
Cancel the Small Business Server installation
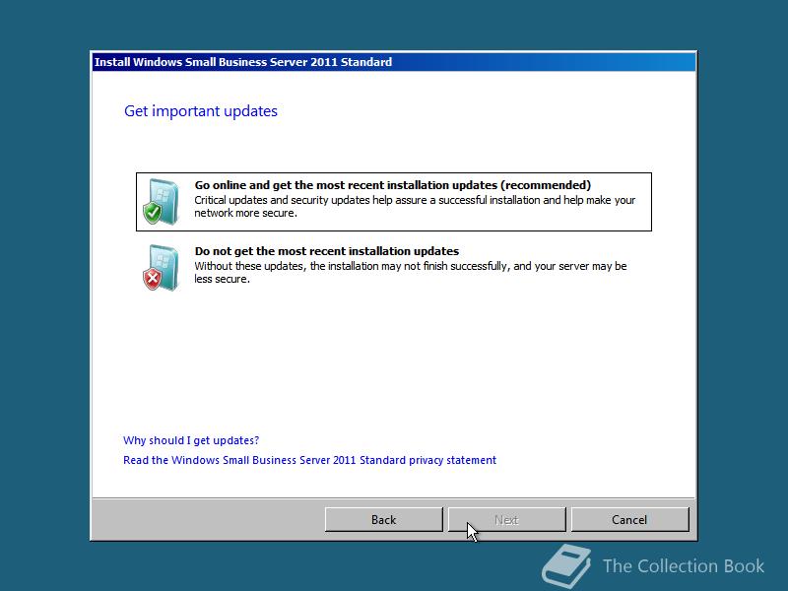point(629,520)
